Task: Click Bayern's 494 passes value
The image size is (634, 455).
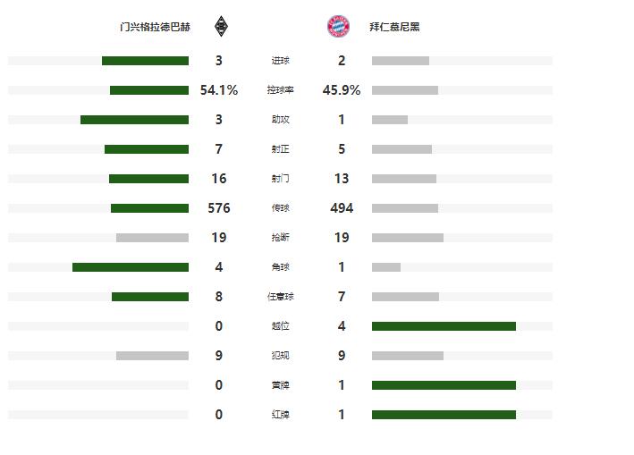Action: [x=342, y=208]
